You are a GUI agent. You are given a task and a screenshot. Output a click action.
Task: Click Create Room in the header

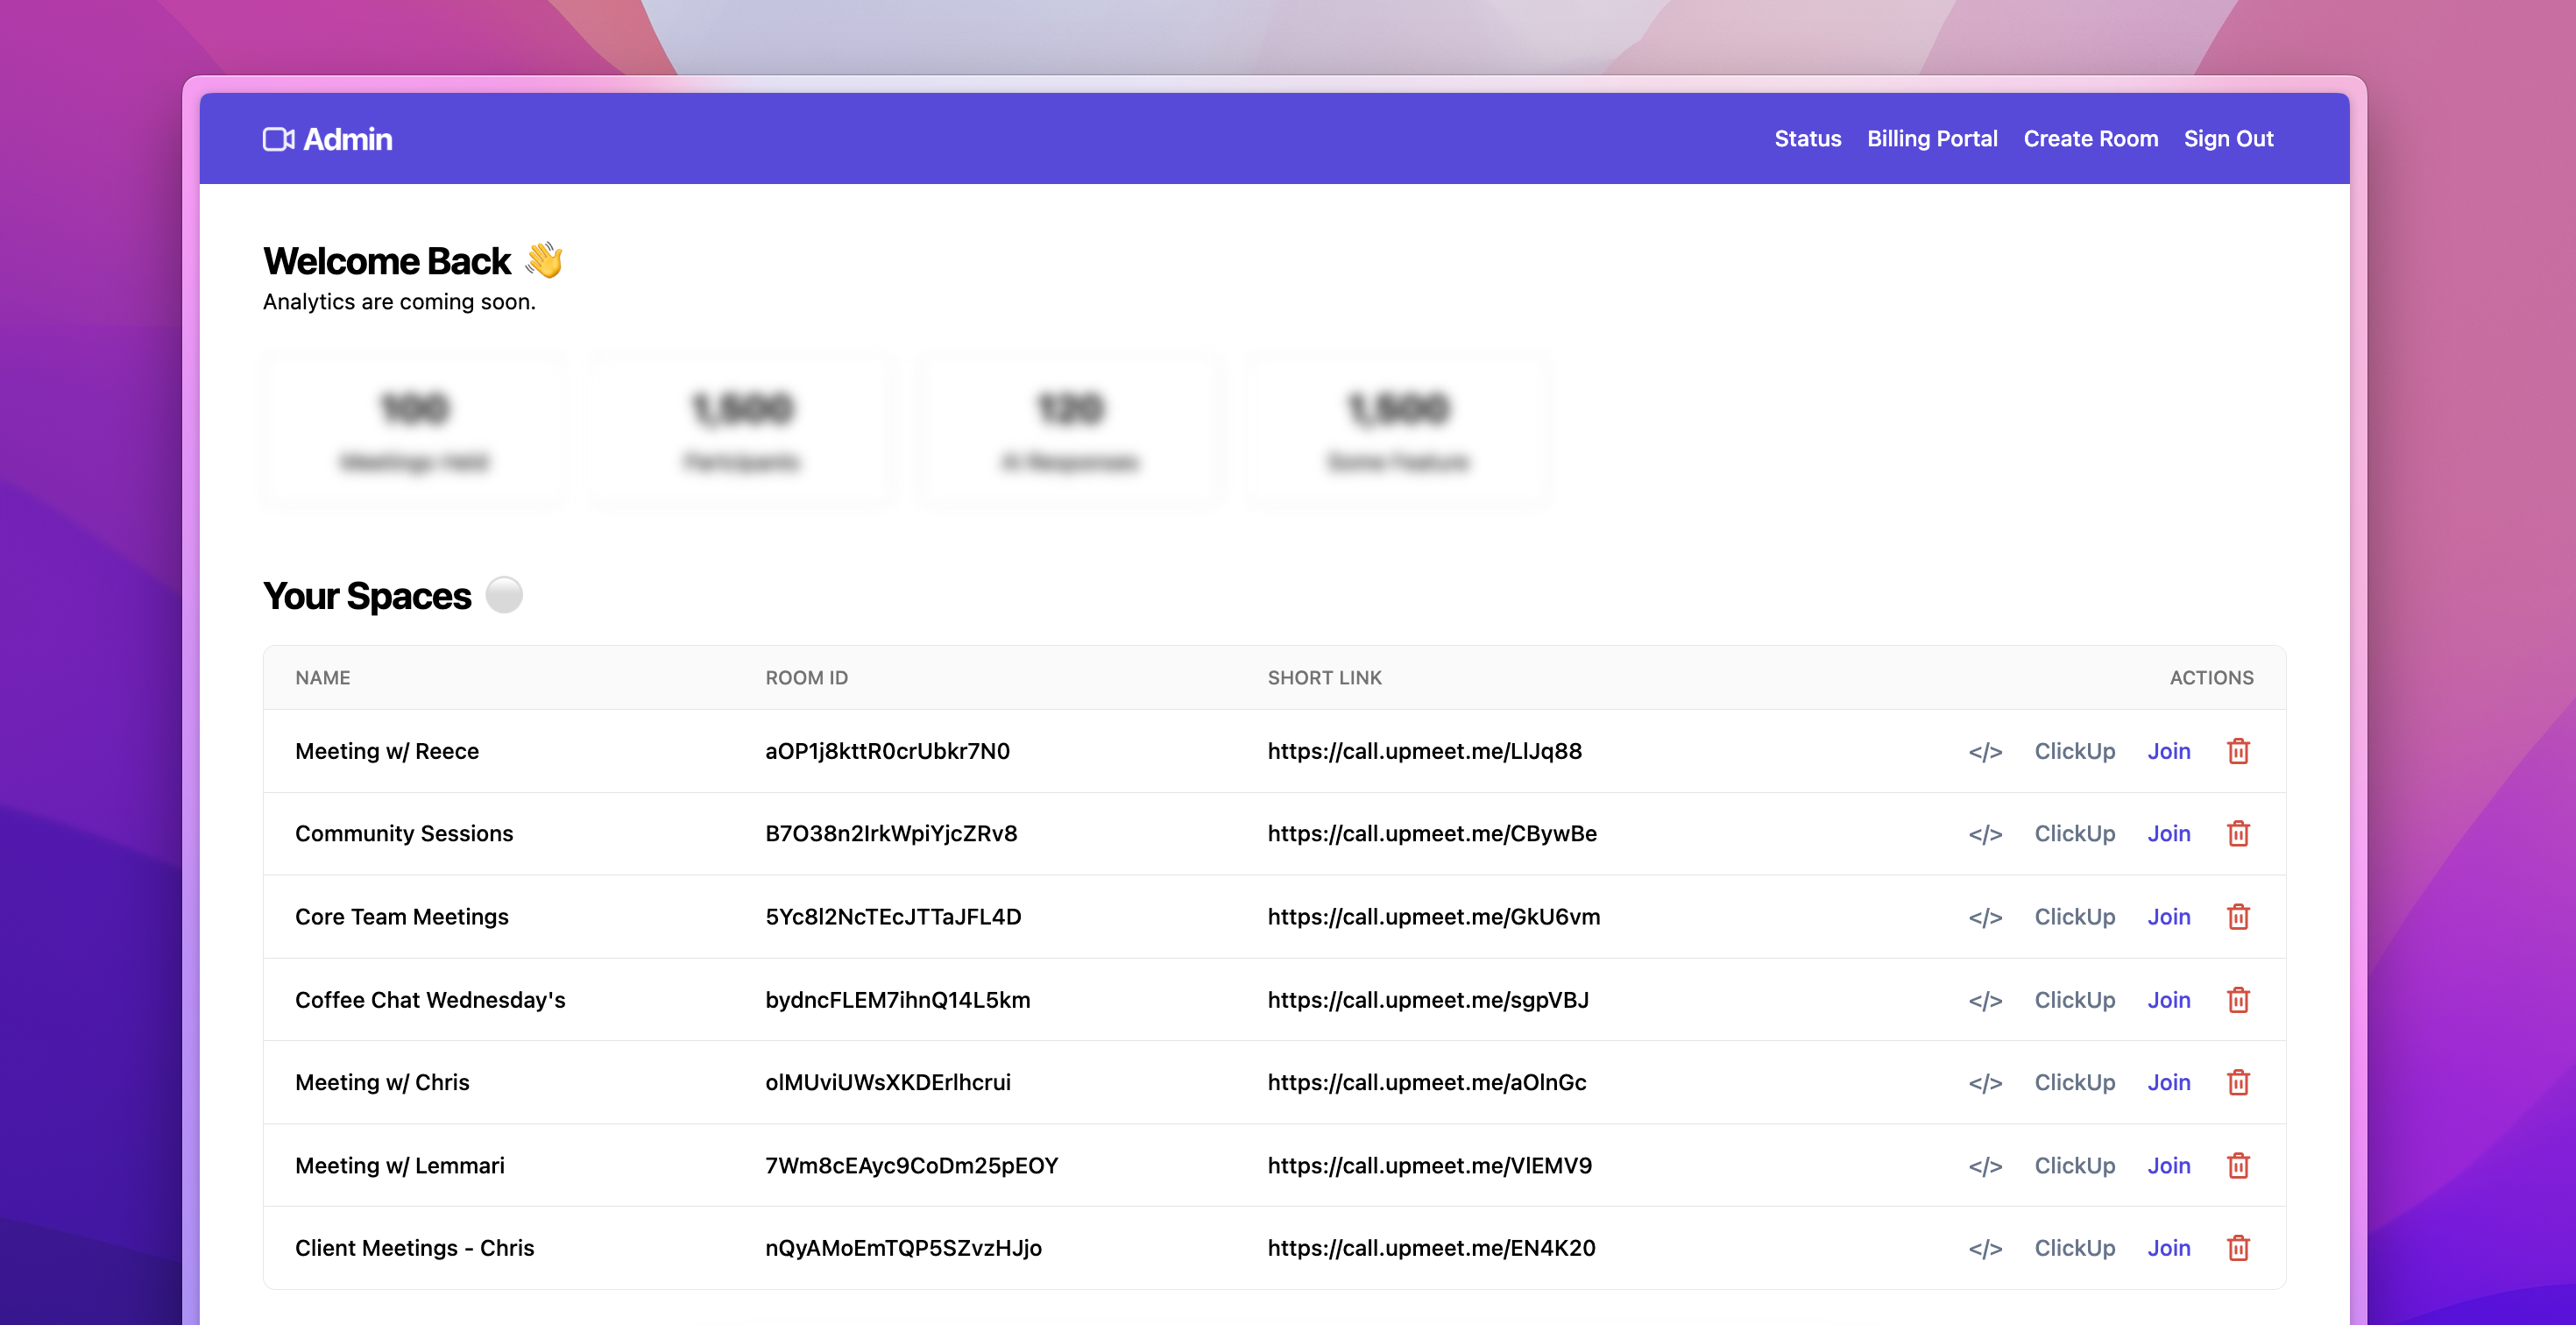click(x=2090, y=139)
